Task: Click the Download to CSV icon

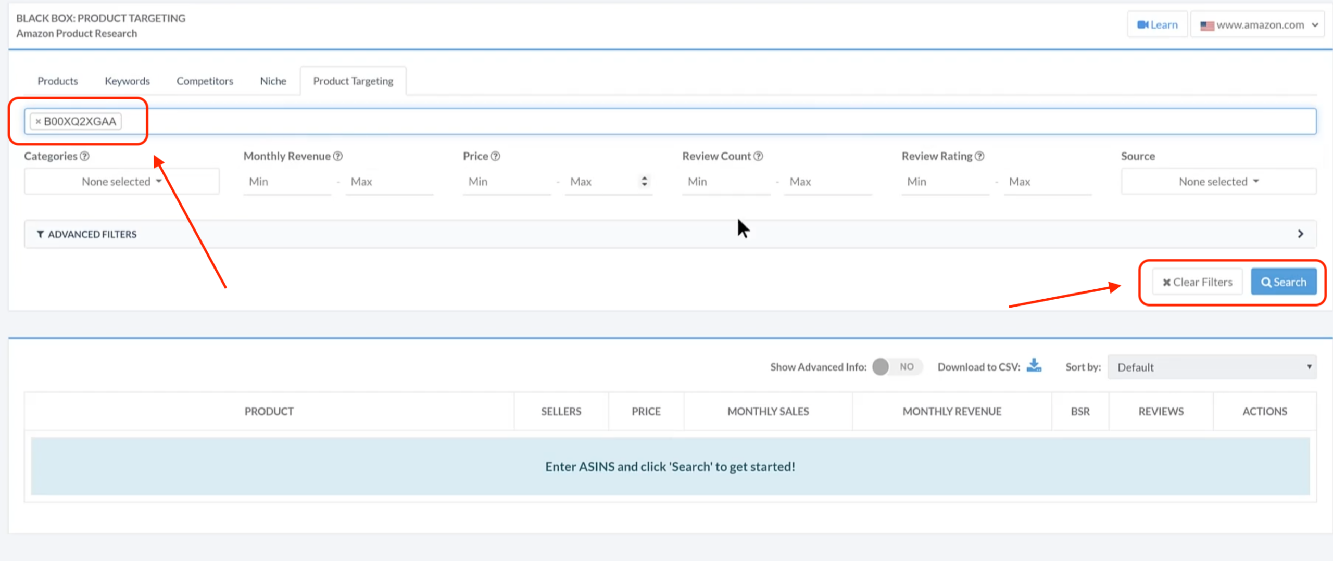Action: [x=1034, y=366]
